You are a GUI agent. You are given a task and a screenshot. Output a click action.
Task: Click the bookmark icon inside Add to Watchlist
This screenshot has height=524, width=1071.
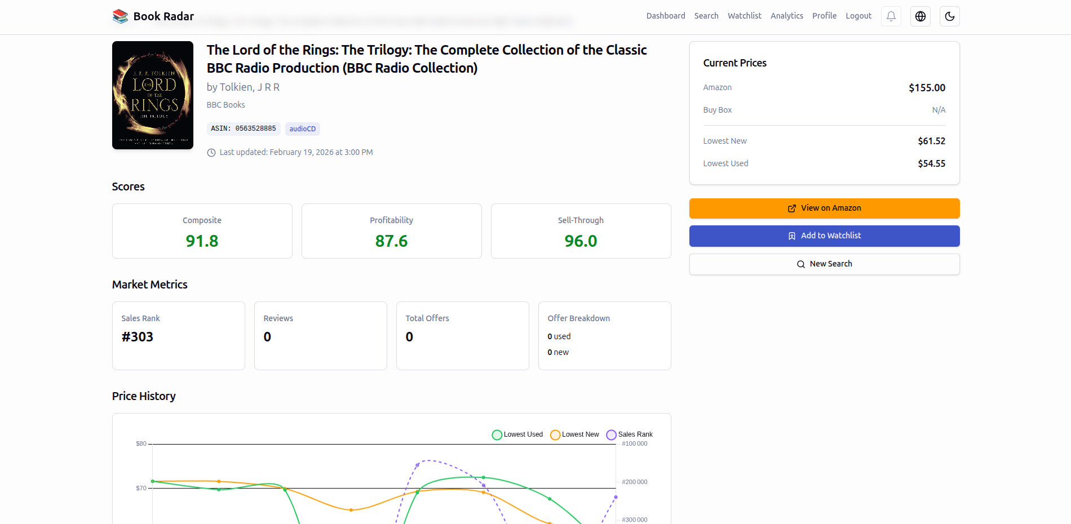pyautogui.click(x=791, y=236)
